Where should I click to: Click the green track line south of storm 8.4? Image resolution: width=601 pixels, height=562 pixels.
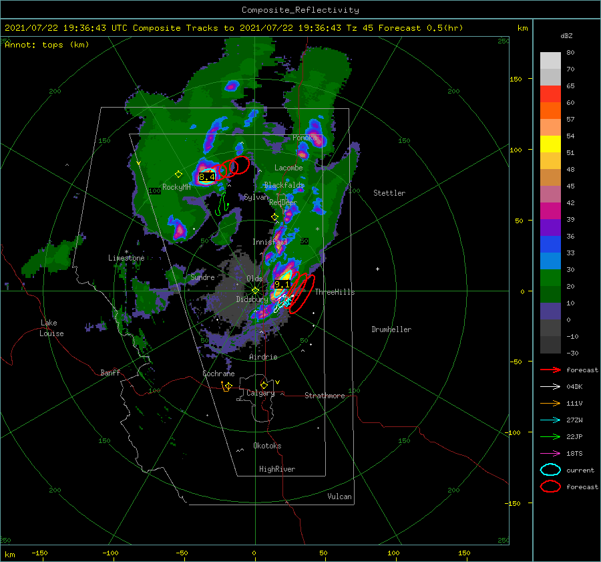(x=222, y=204)
